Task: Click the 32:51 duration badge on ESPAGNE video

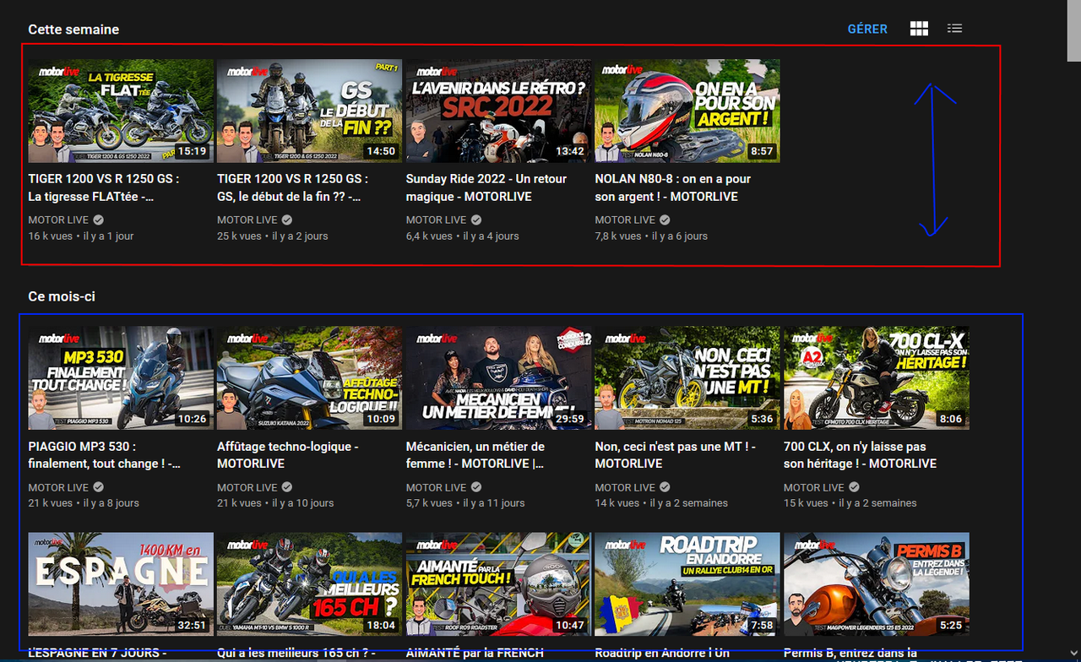Action: [193, 625]
